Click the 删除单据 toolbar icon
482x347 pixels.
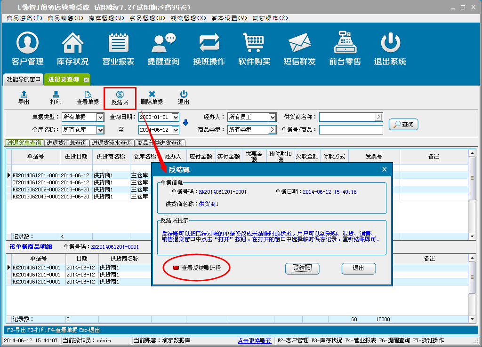click(152, 97)
